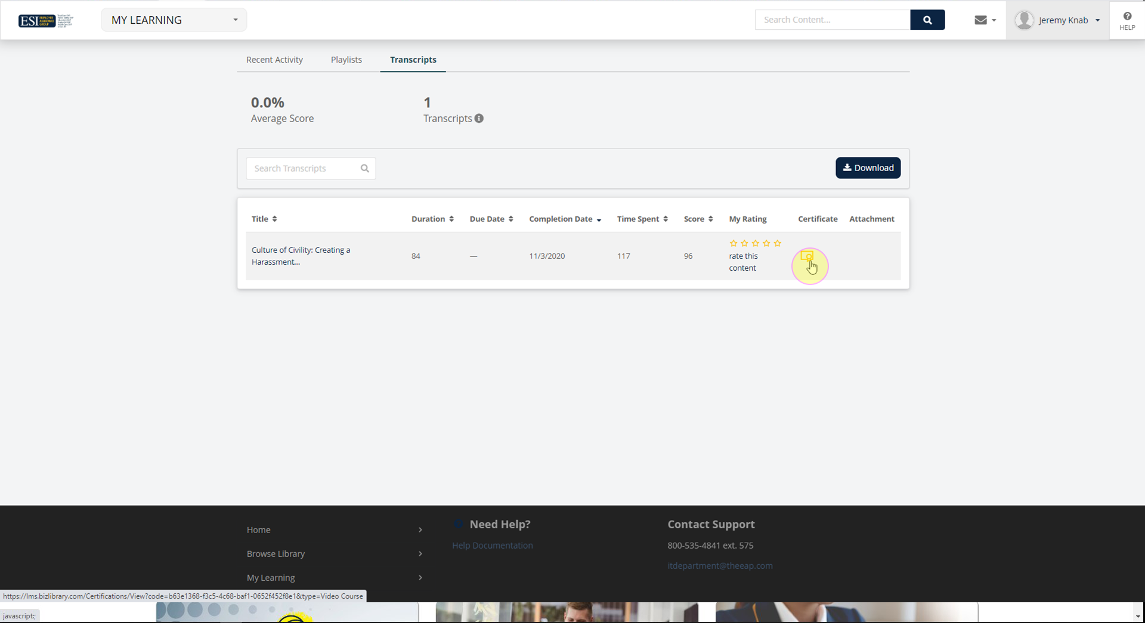Open the messages envelope icon

(x=980, y=20)
